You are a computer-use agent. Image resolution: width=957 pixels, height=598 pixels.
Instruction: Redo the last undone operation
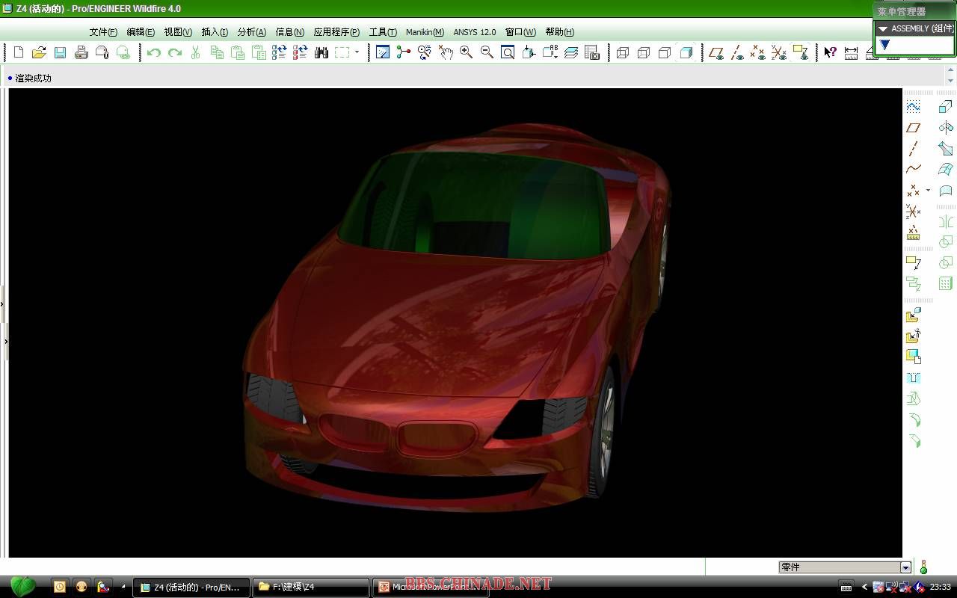(175, 52)
